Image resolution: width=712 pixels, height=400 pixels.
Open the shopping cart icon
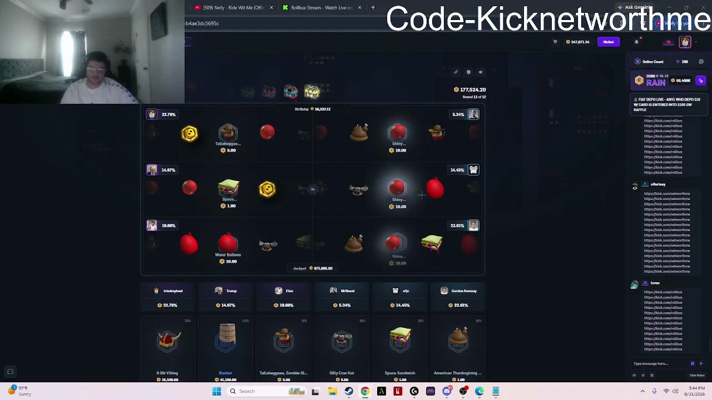click(555, 42)
